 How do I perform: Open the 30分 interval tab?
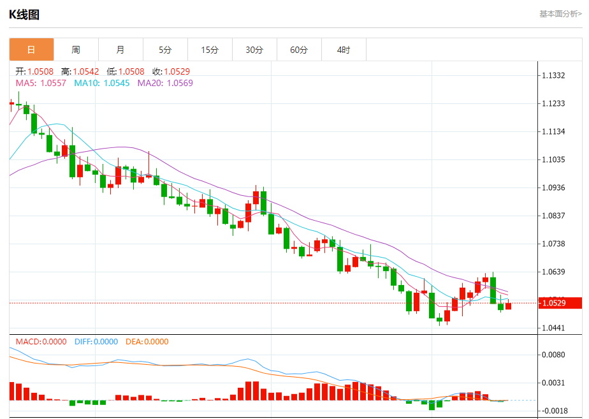[x=255, y=50]
